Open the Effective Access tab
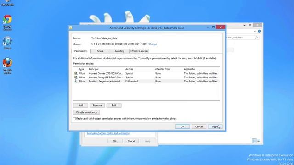Screen dimensions: 294x165 pos(139,51)
